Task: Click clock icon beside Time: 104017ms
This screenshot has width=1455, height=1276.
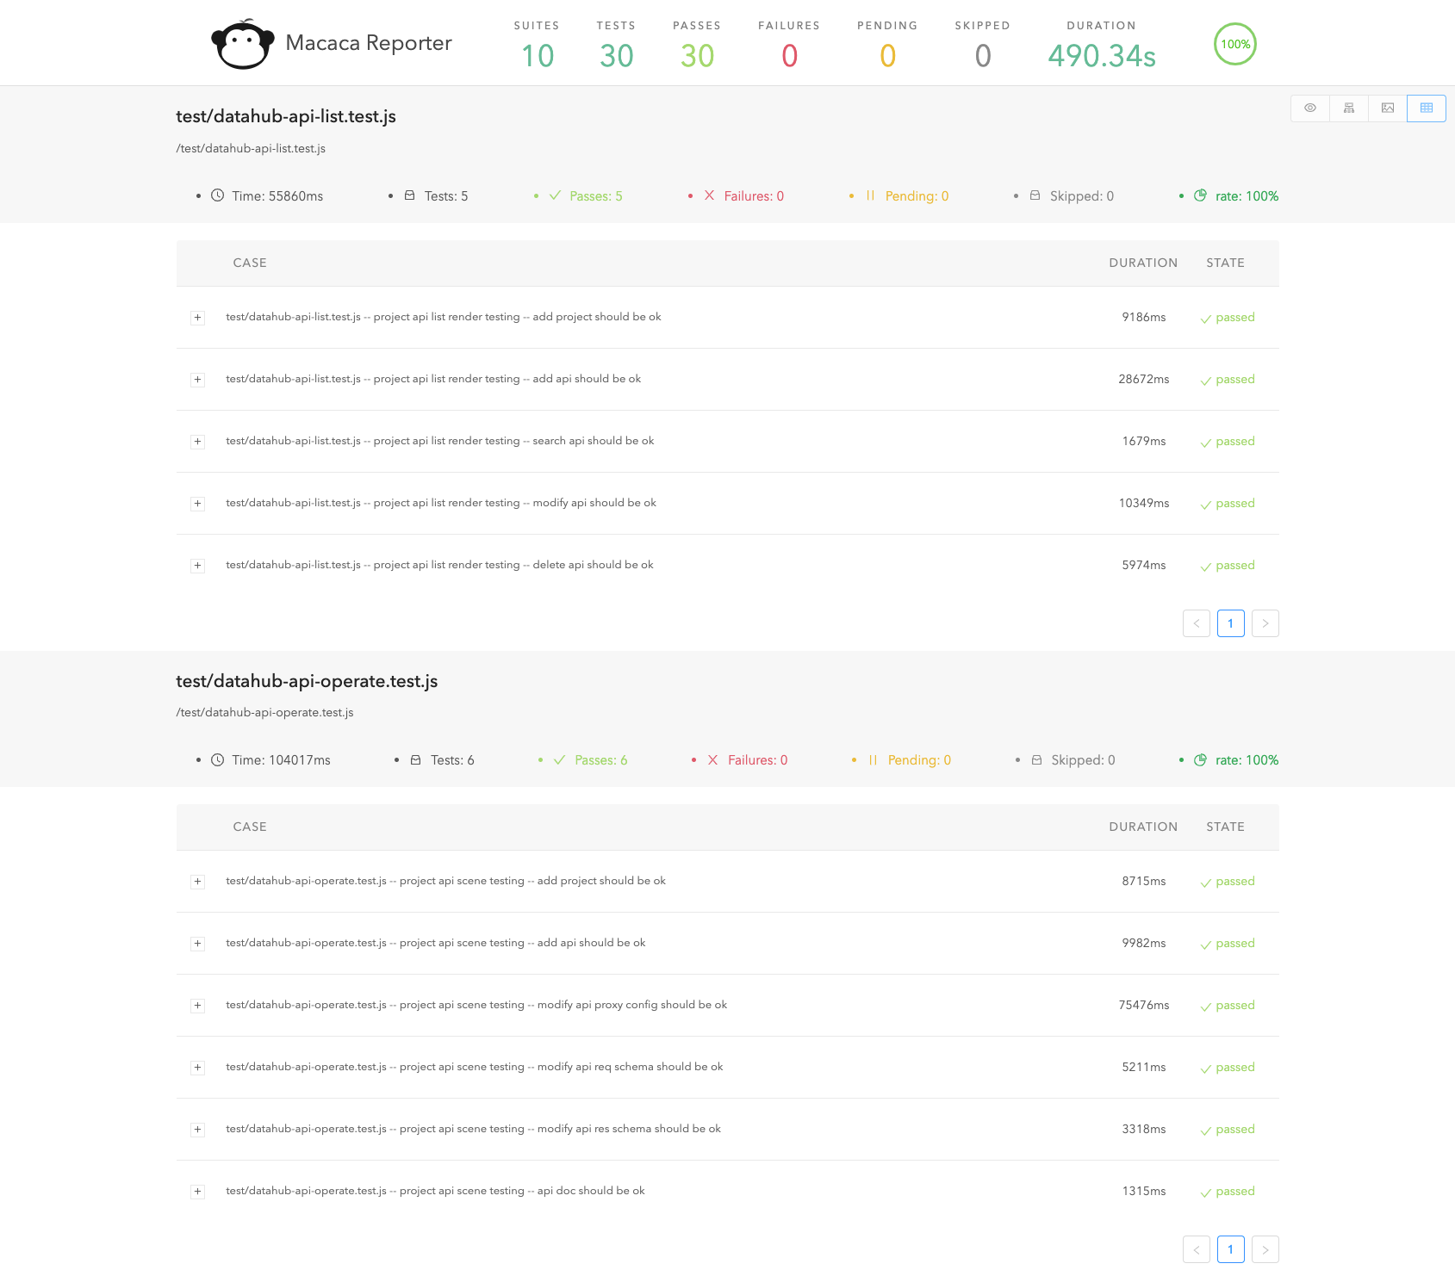Action: [218, 759]
